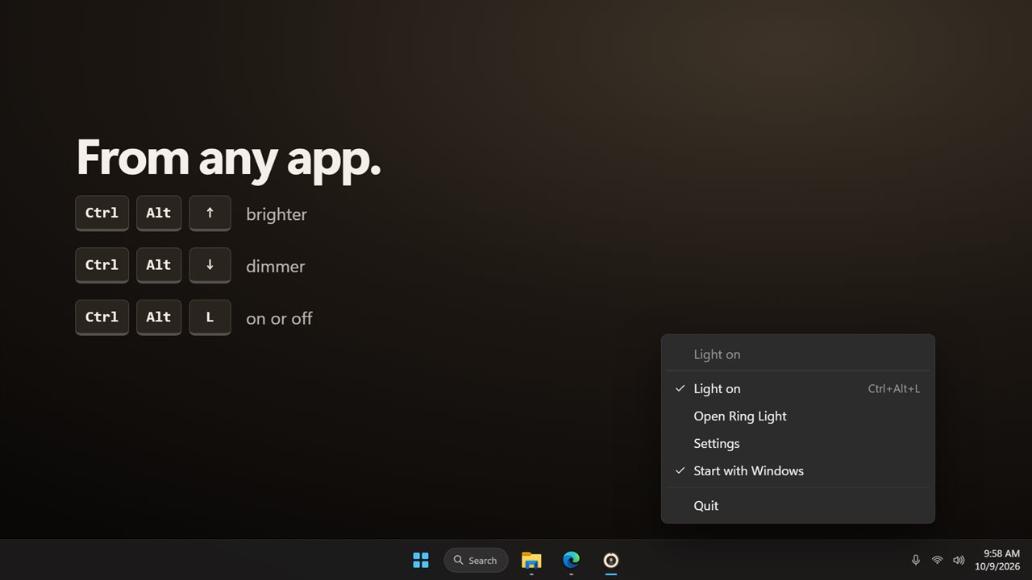Screen dimensions: 1032x580
Task: Open Settings from the tray menu
Action: tap(798, 443)
